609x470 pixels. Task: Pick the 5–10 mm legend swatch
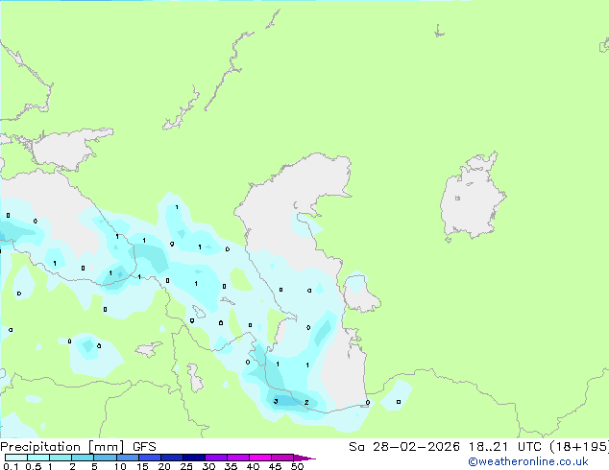(x=105, y=458)
